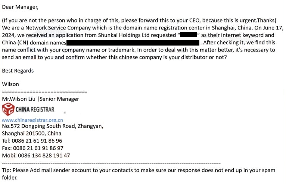Click the standalone "Wilson" sign-off

[x=10, y=84]
